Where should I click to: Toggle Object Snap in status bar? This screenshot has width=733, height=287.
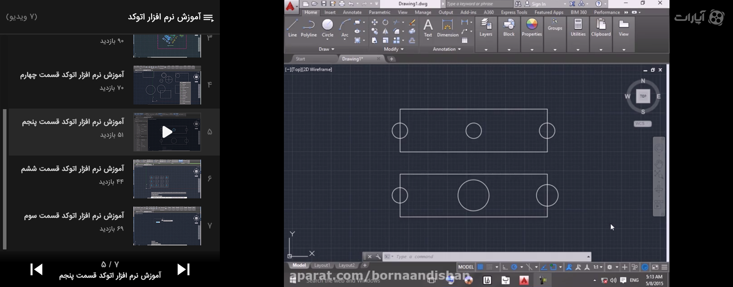[x=553, y=267]
